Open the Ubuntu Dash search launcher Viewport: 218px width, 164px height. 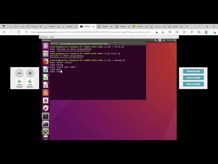point(46,46)
